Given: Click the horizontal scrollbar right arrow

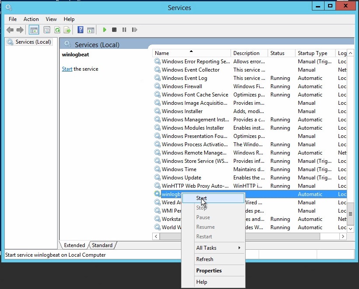Looking at the screenshot, I should [343, 236].
